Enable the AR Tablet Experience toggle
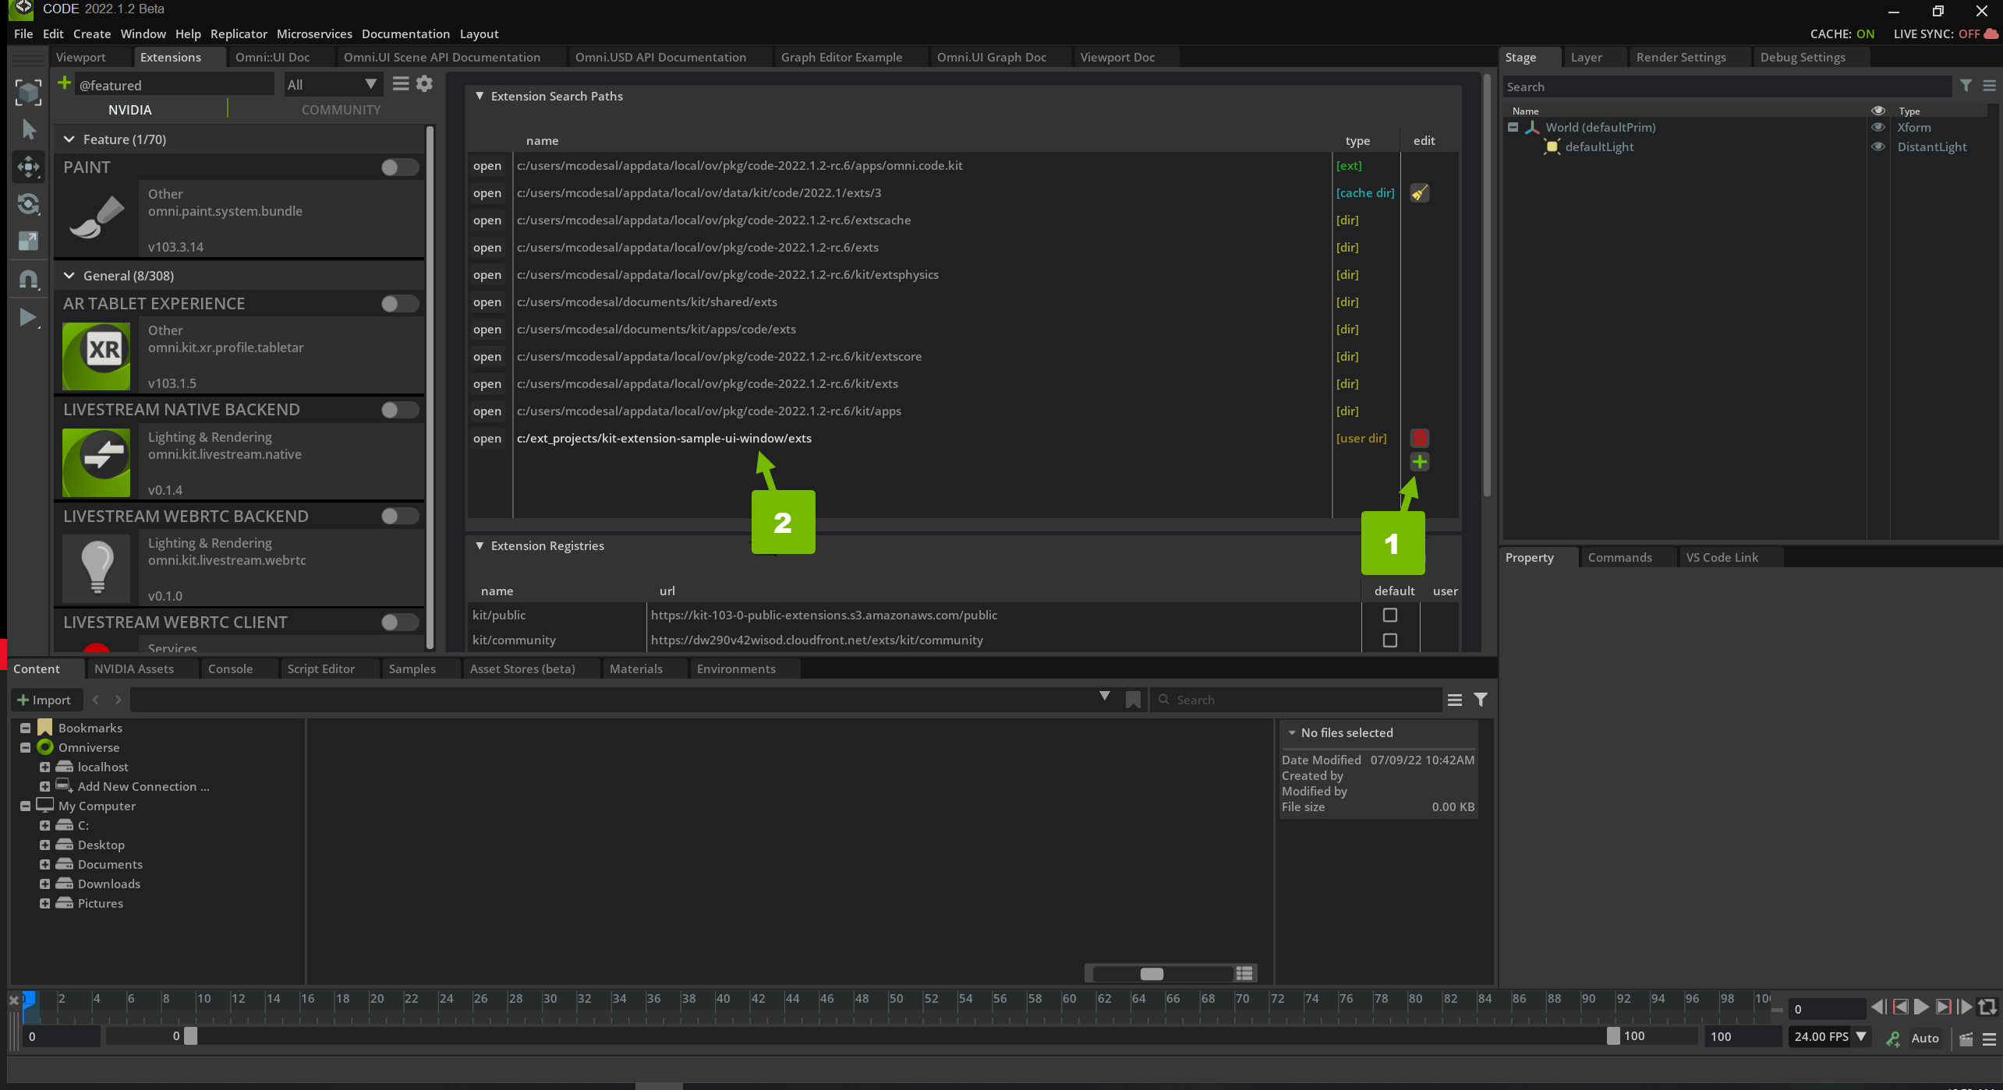This screenshot has height=1090, width=2003. point(400,304)
